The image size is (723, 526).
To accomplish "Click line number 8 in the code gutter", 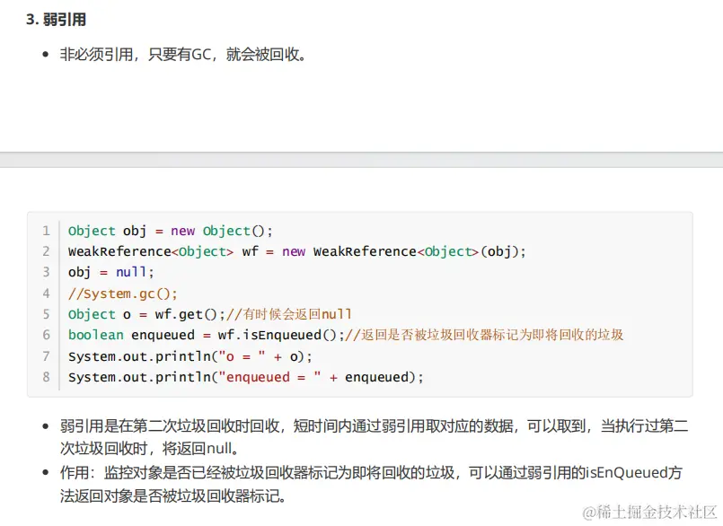I will pyautogui.click(x=46, y=377).
